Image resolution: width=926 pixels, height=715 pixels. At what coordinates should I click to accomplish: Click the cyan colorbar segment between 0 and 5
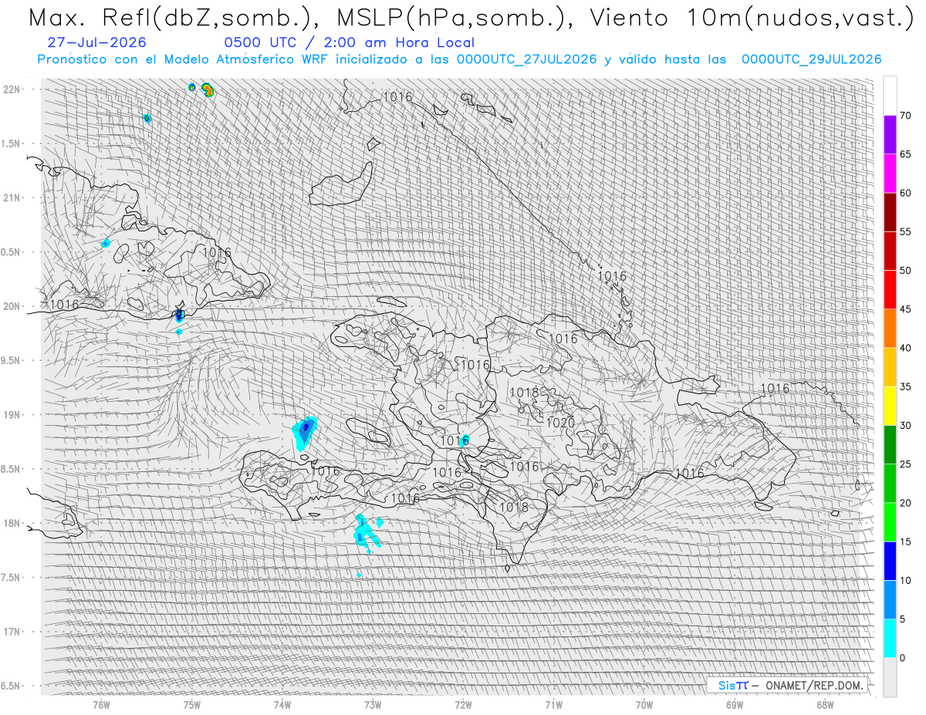click(x=890, y=638)
